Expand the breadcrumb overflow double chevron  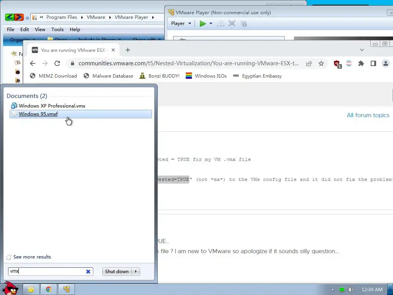click(41, 17)
